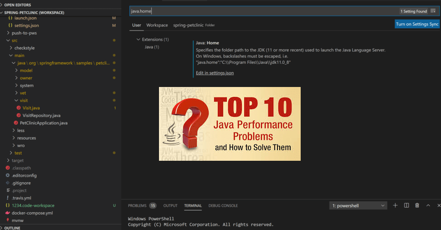Click the Java: Home setting title
Screen dimensions: 441x230
coord(207,43)
